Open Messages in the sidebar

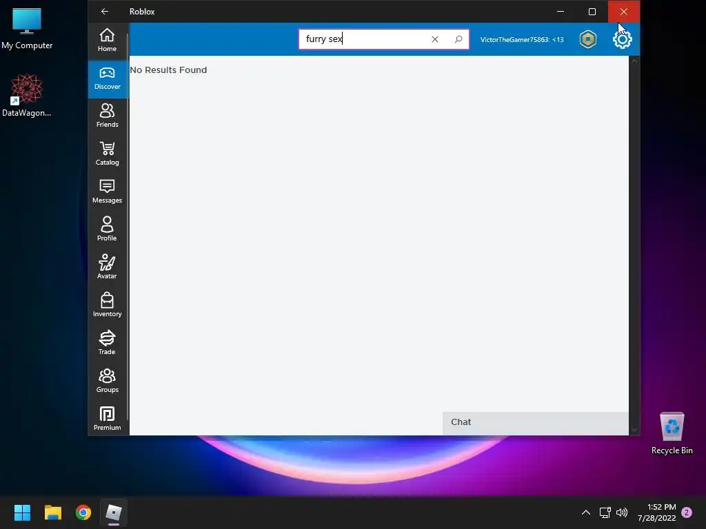click(107, 191)
